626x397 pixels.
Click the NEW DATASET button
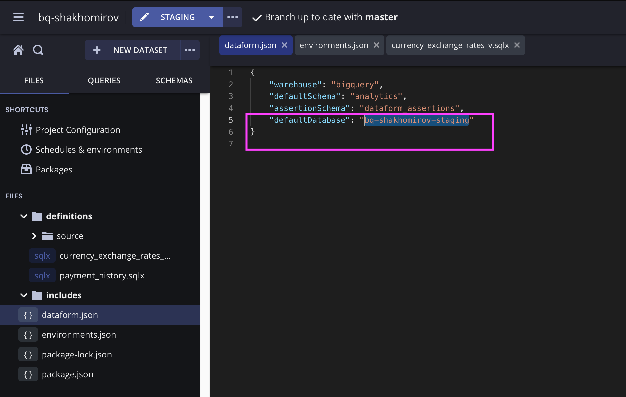[132, 50]
